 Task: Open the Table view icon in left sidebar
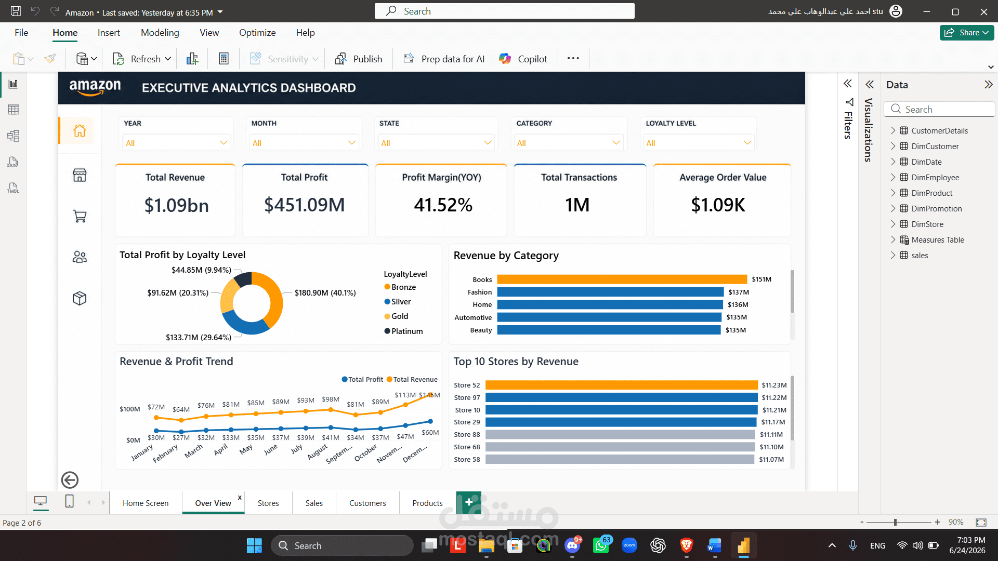click(x=14, y=110)
